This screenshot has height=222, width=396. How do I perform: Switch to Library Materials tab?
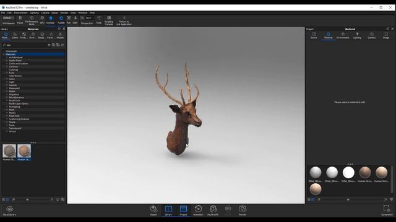pos(5,36)
